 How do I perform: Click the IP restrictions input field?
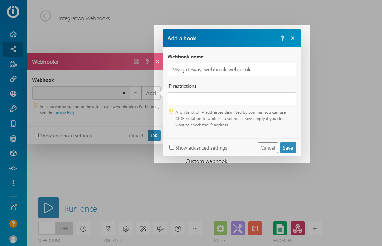pyautogui.click(x=232, y=99)
